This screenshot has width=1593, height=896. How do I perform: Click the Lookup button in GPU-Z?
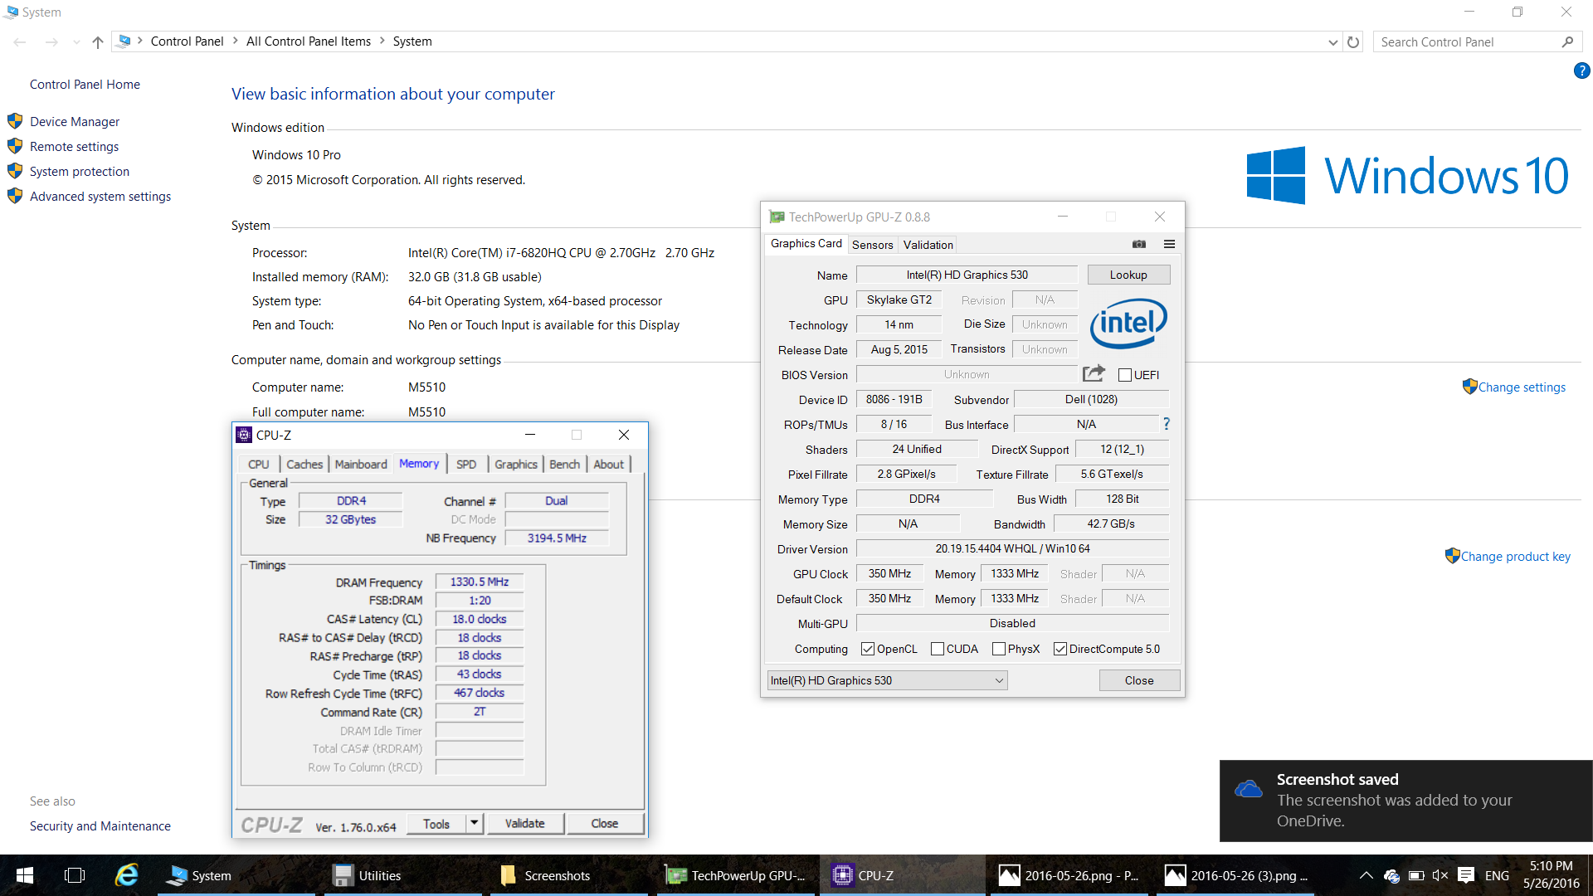1128,275
